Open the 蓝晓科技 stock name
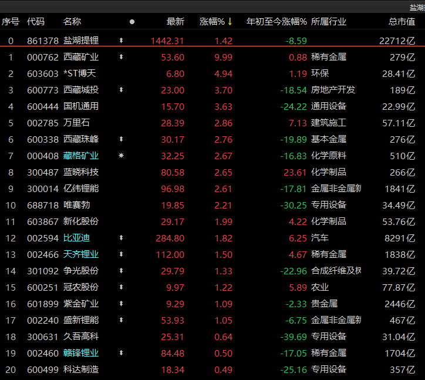425x380 pixels. [x=81, y=172]
